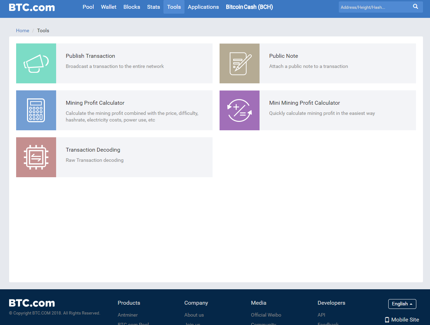Go to the Blocks menu
Screen dimensions: 430x325
132,7
